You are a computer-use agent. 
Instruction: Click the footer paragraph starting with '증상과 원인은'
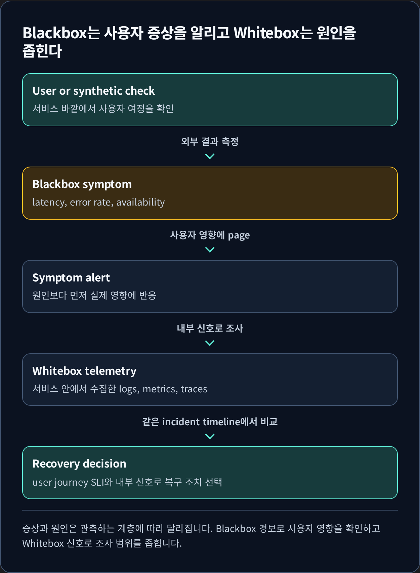click(201, 536)
